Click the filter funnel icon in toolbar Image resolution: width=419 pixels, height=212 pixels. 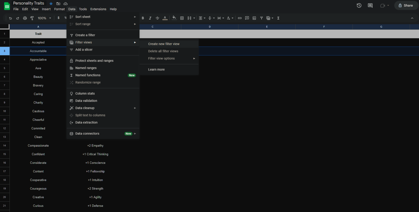261,18
